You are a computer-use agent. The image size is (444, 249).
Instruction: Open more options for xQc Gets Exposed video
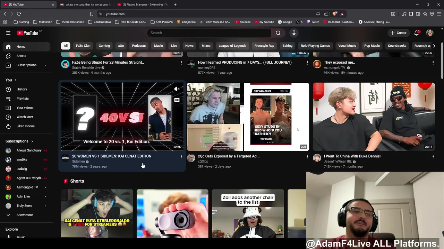pyautogui.click(x=307, y=156)
